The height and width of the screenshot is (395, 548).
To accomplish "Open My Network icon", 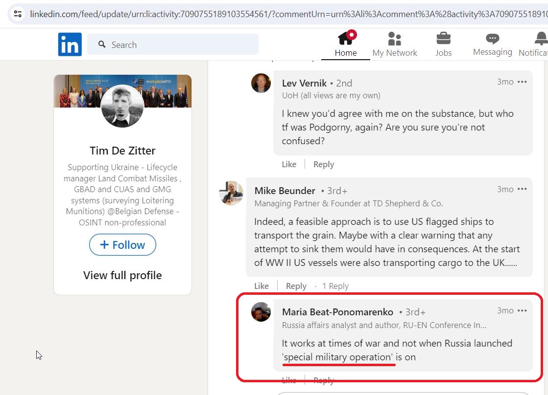I will point(395,39).
